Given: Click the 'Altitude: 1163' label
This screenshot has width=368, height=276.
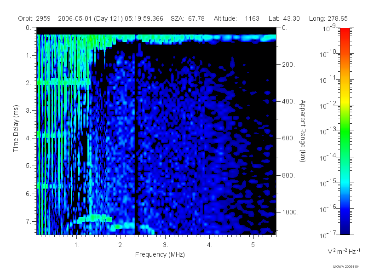Looking at the screenshot, I should 236,18.
